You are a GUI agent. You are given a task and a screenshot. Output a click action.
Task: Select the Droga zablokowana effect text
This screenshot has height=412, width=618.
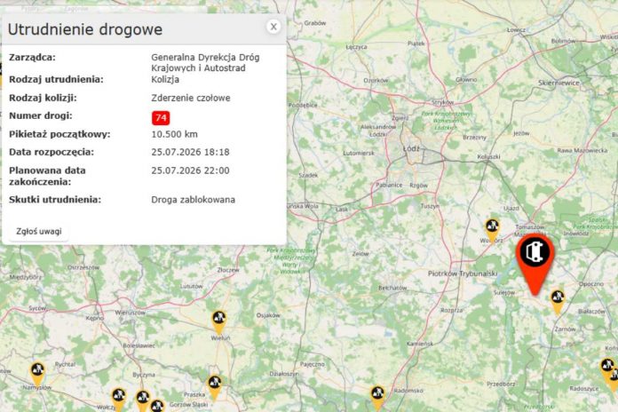[194, 200]
